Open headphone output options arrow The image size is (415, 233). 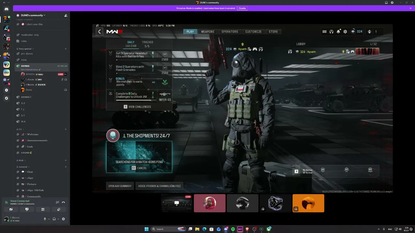[x=58, y=219]
